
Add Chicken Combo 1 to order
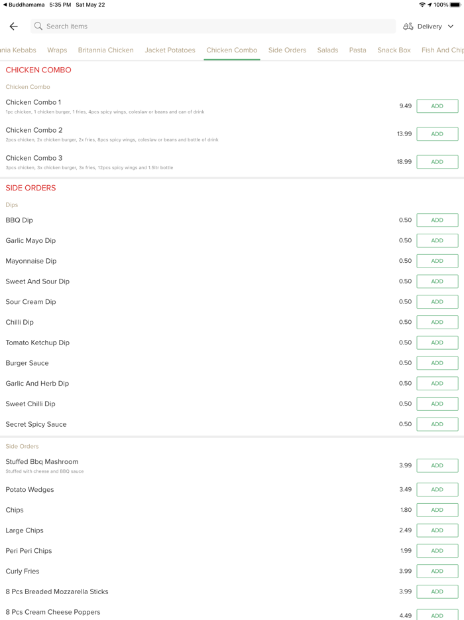437,106
